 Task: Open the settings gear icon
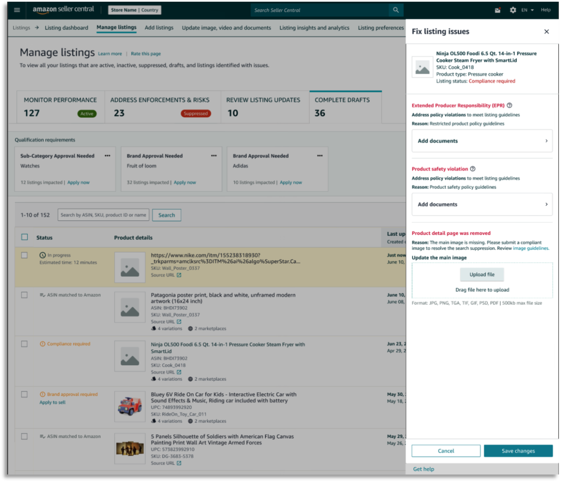(x=513, y=10)
